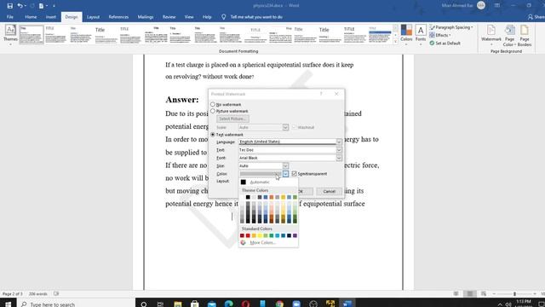Open Task View from taskbar

(x=160, y=304)
